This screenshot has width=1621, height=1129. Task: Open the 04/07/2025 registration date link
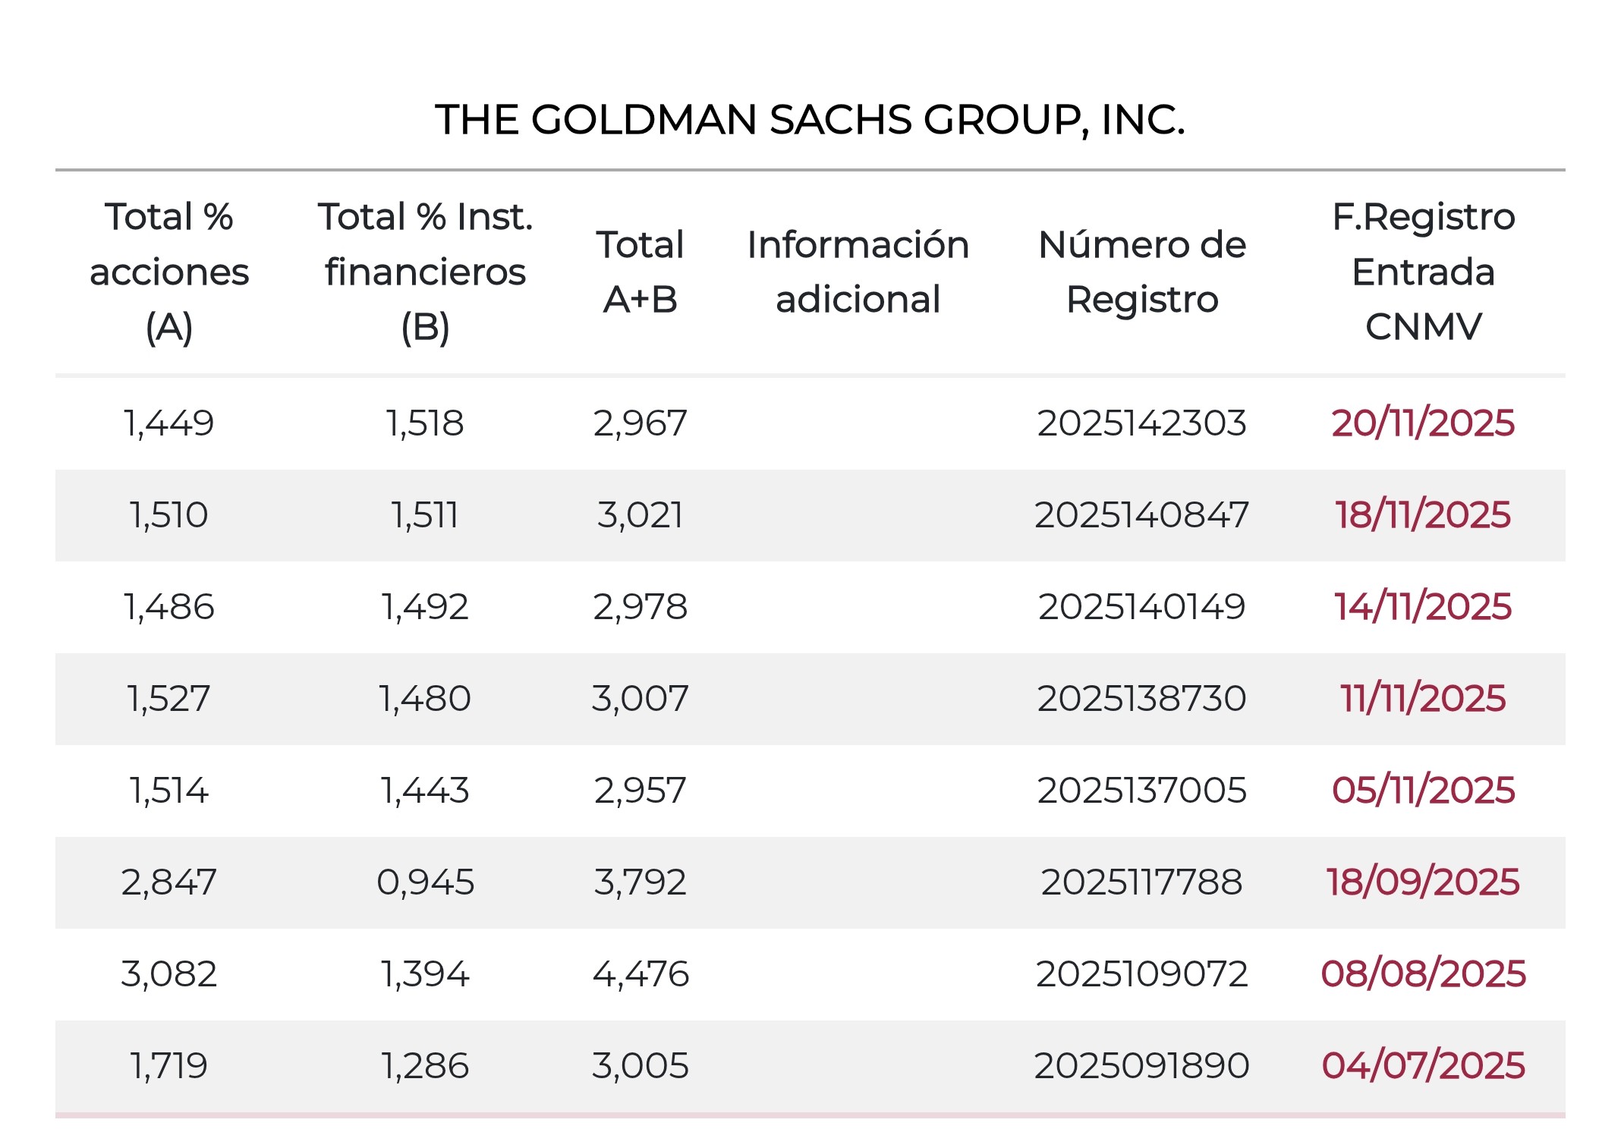(1423, 1066)
